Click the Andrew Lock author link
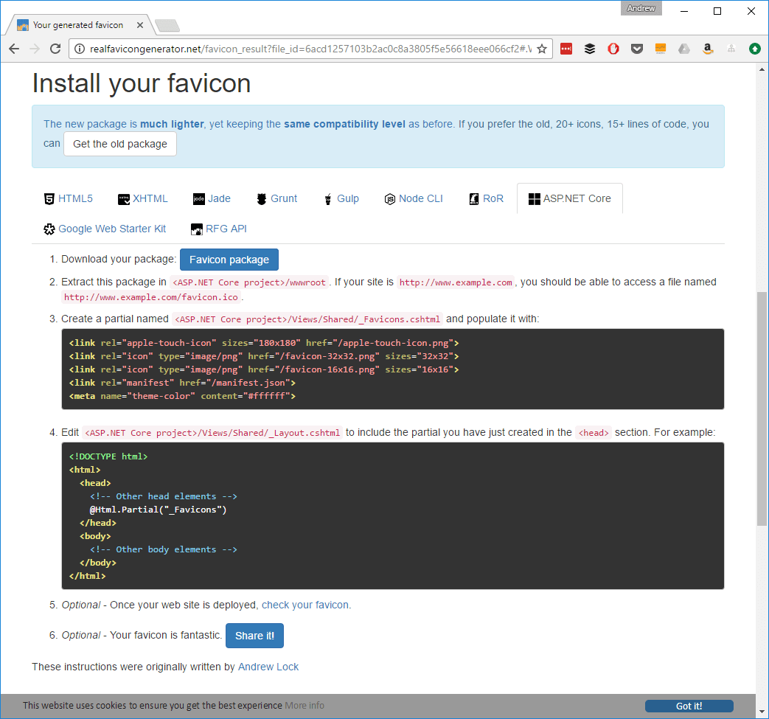The width and height of the screenshot is (769, 719). (268, 667)
